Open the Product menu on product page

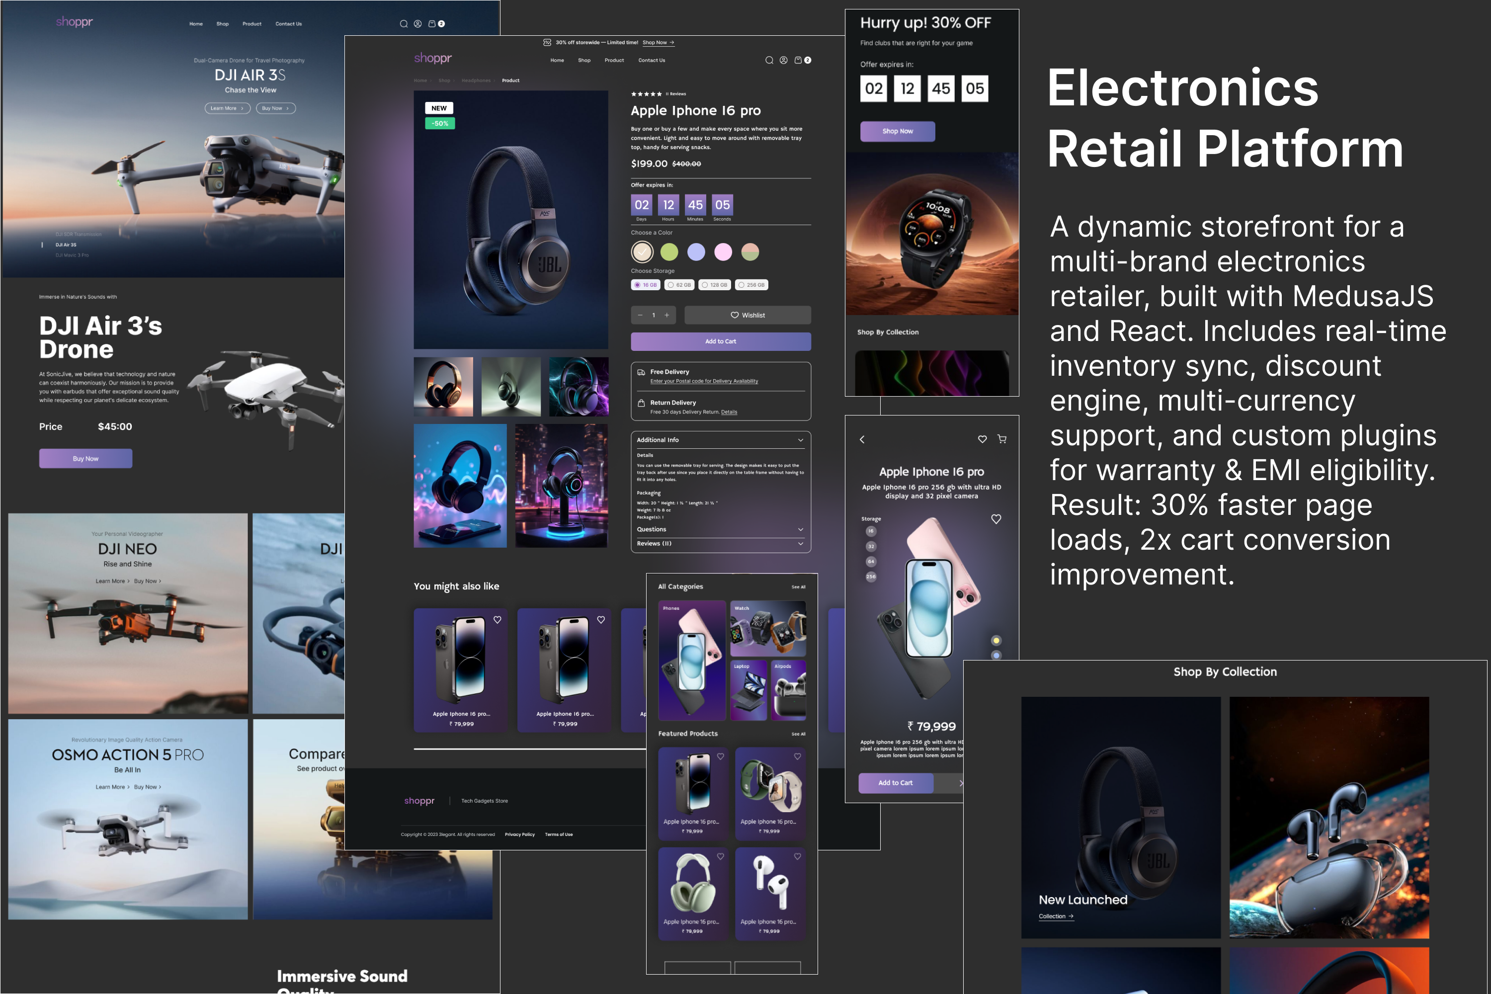[614, 60]
